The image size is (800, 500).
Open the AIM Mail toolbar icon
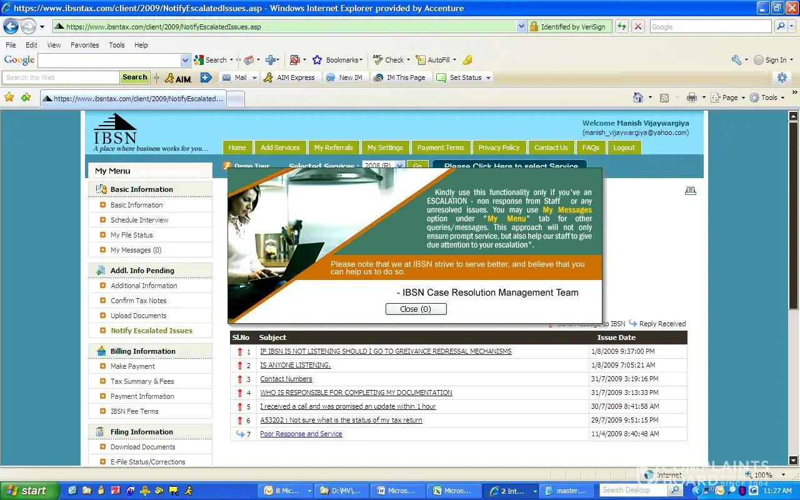tap(227, 77)
